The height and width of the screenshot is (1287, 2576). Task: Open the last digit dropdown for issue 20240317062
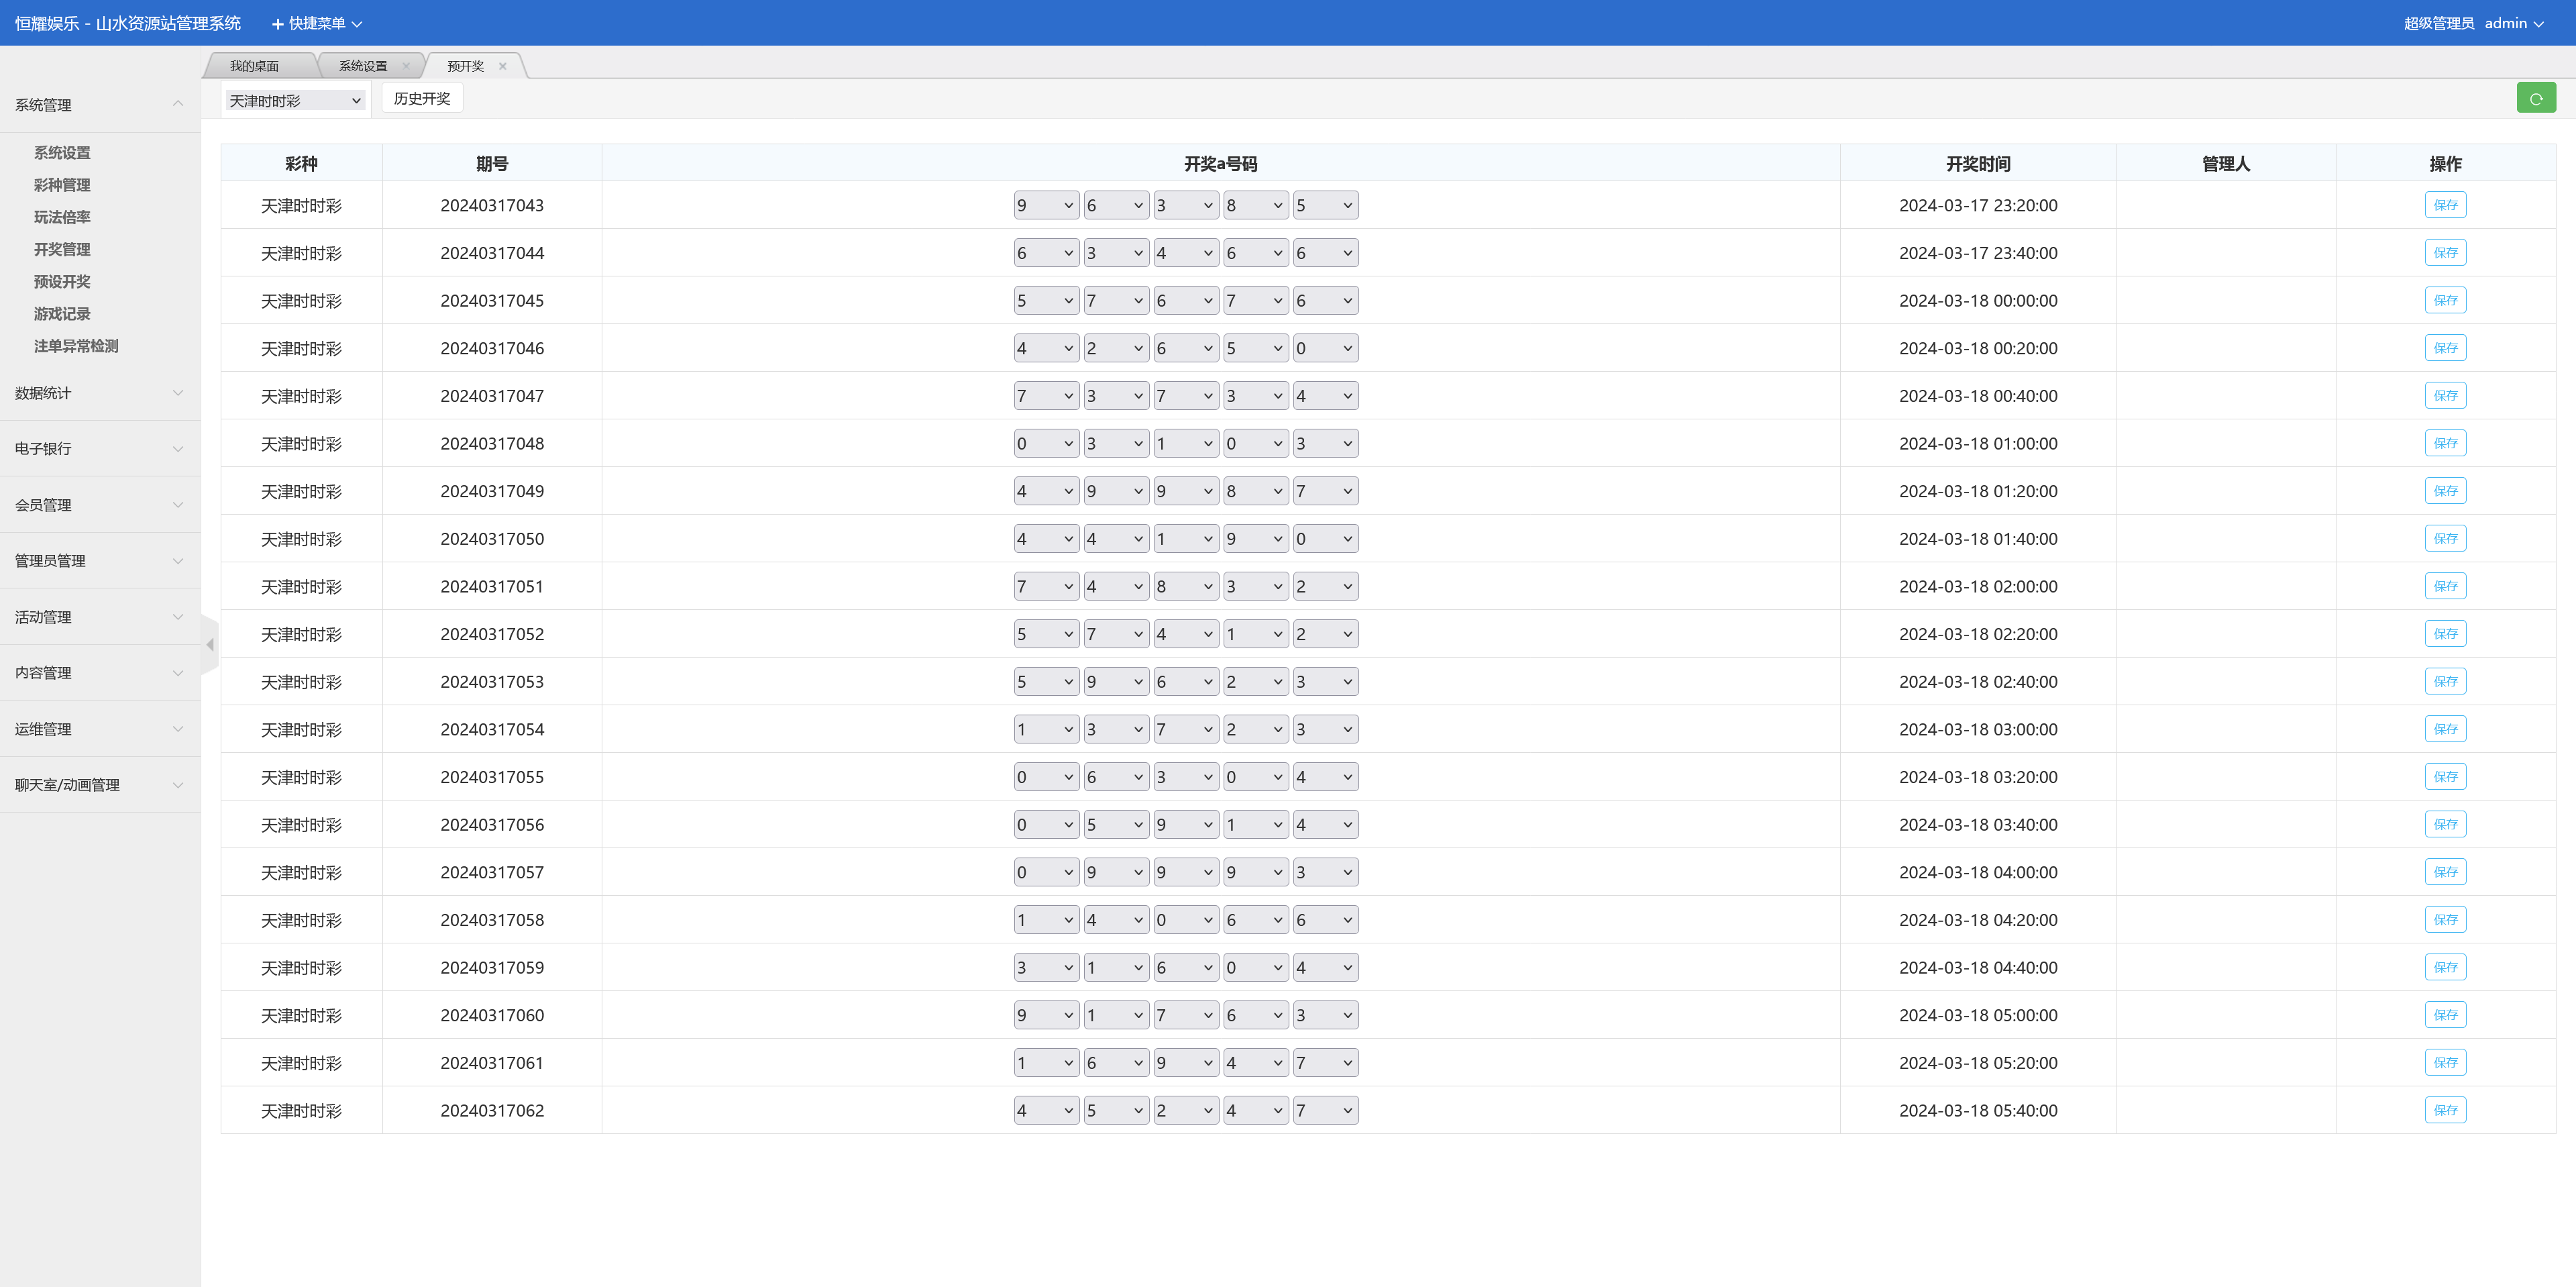click(x=1325, y=1110)
